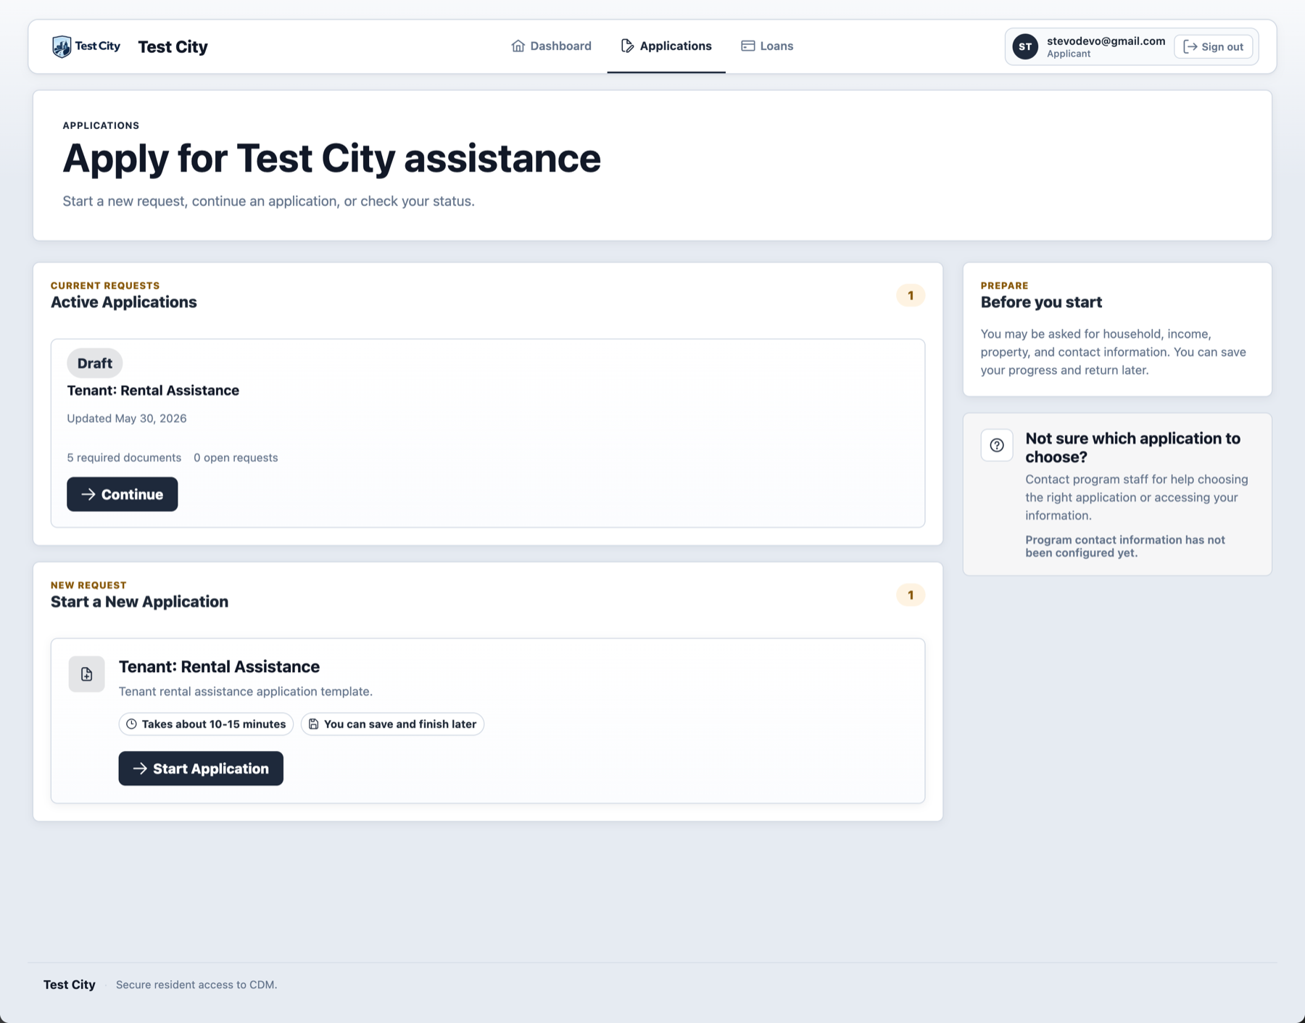
Task: Click the 'Before you start' heading
Action: tap(1041, 302)
